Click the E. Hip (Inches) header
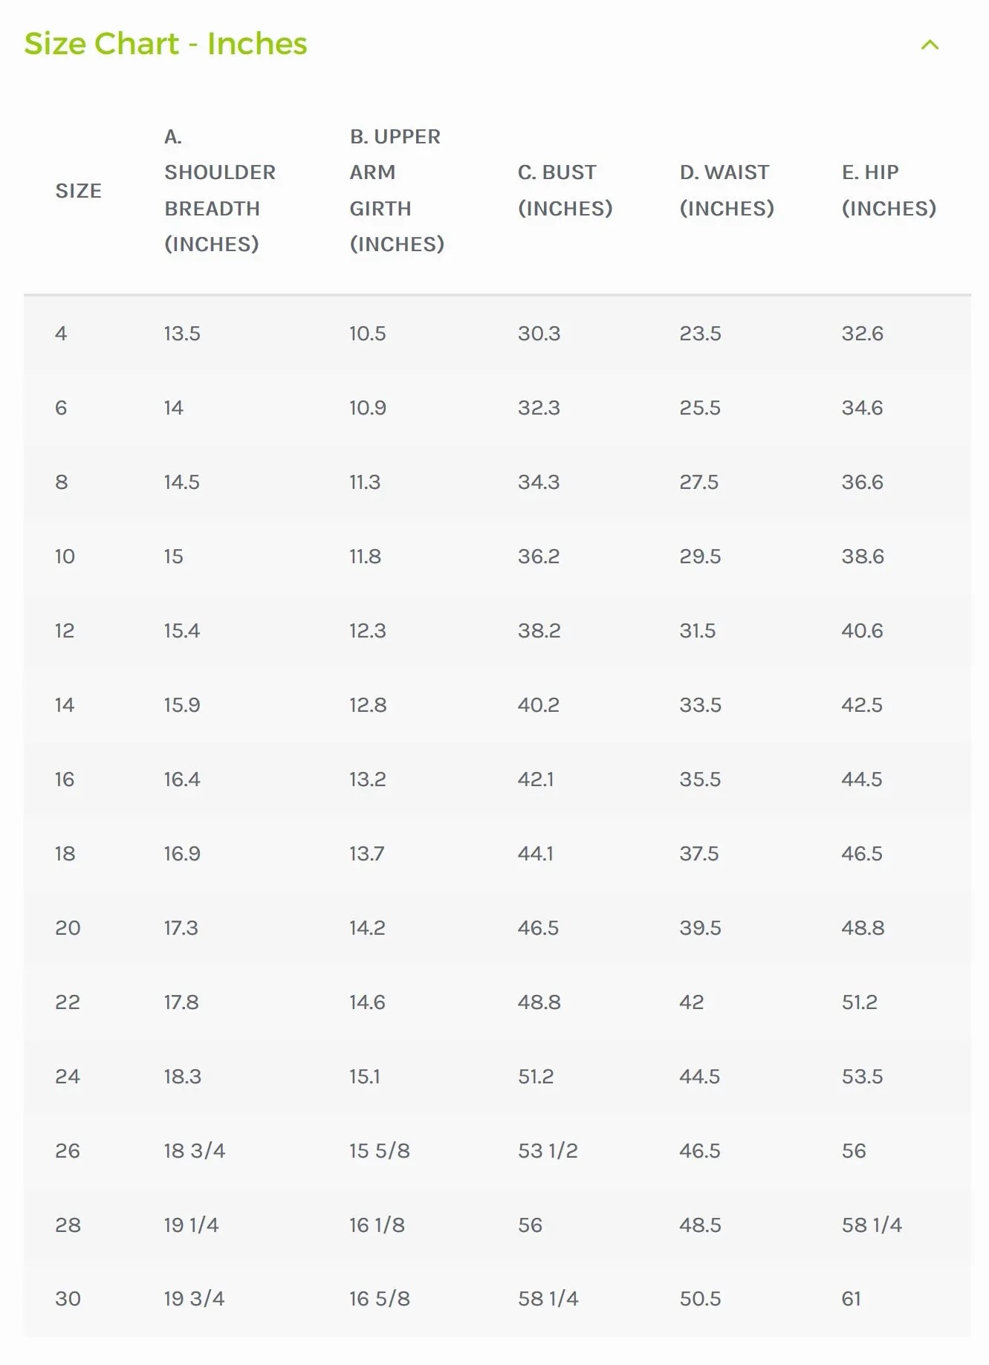989x1365 pixels. [x=889, y=190]
